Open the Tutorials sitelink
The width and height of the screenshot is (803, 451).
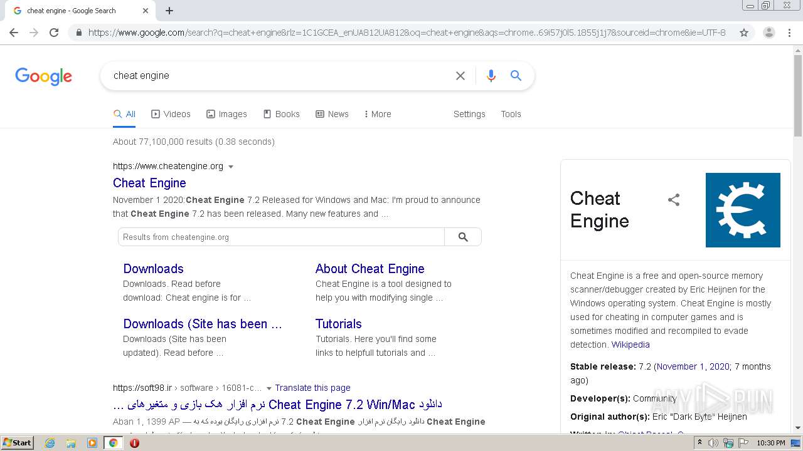point(339,324)
